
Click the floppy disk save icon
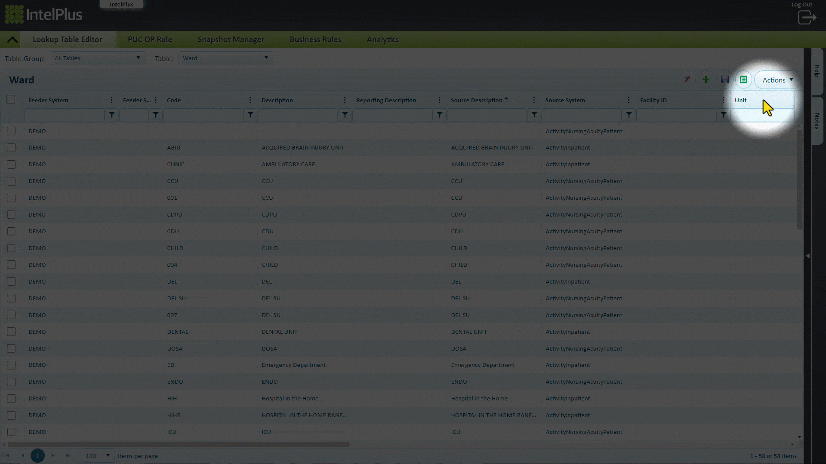pyautogui.click(x=725, y=79)
